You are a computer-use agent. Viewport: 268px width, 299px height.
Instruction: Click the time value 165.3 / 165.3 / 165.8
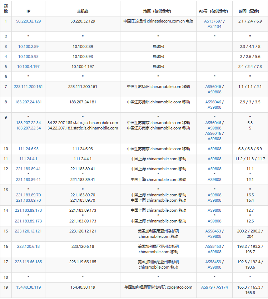250,290
